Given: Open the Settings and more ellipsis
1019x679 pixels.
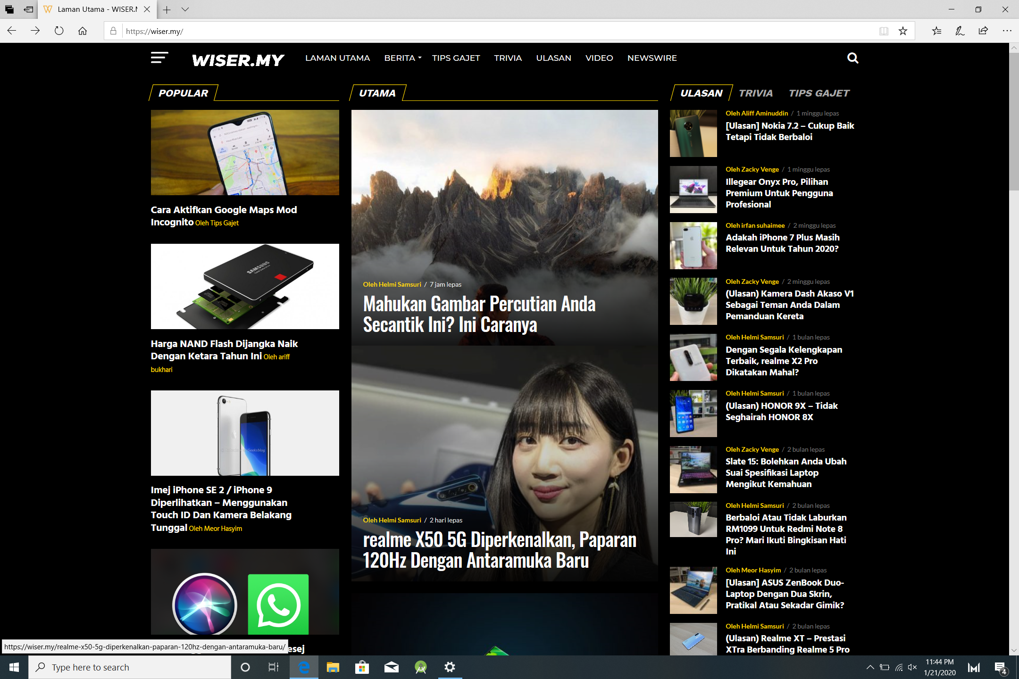Looking at the screenshot, I should point(1007,31).
